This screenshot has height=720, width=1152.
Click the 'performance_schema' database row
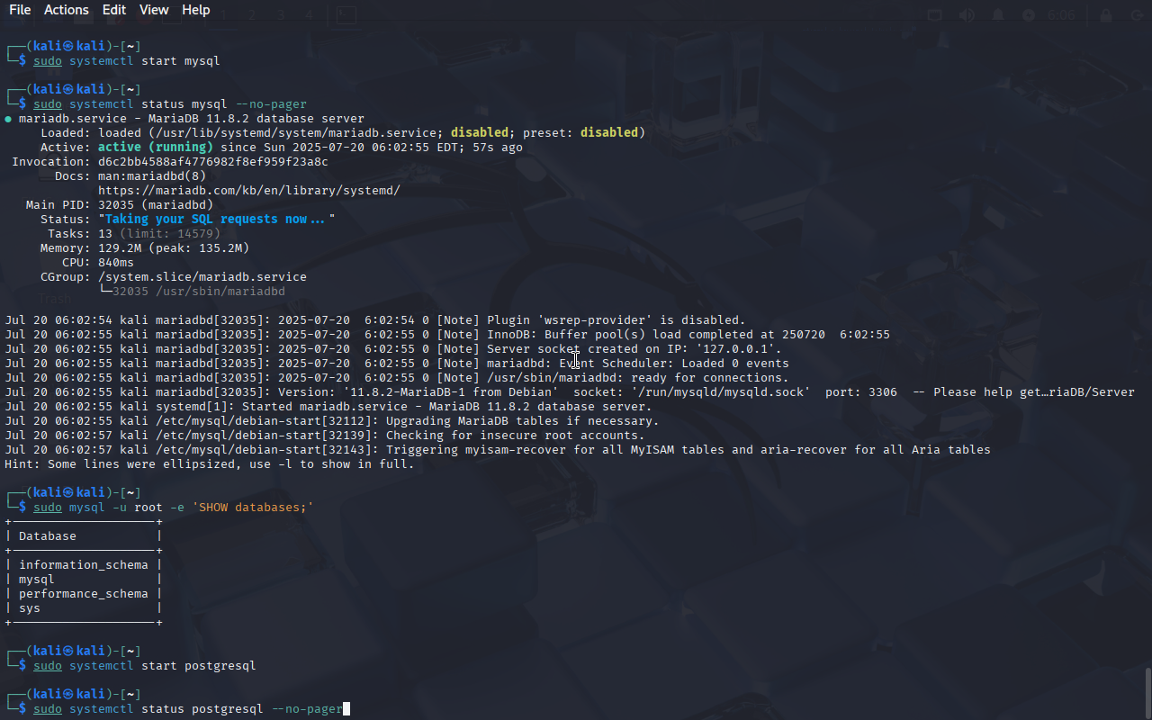click(84, 594)
